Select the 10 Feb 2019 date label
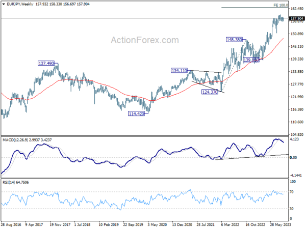 point(109,225)
